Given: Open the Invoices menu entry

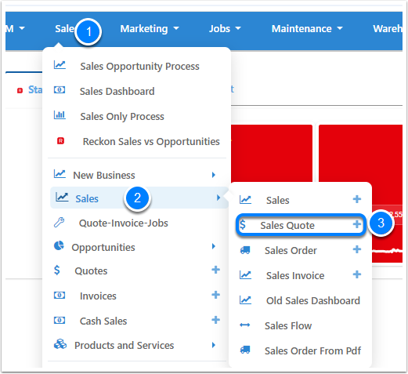Looking at the screenshot, I should point(98,296).
